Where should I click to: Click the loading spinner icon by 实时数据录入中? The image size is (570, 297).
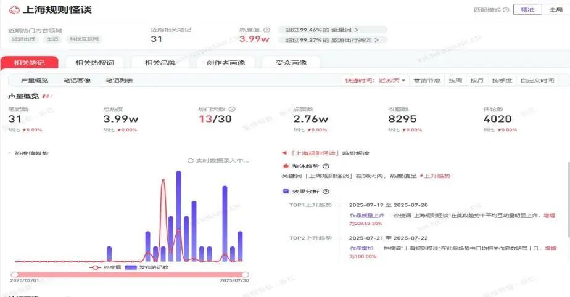[x=191, y=161]
